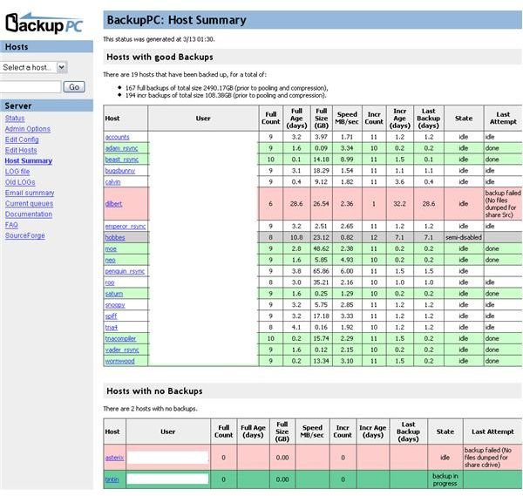Open host adam_rsync
Screen dimensions: 523x496
pyautogui.click(x=121, y=148)
